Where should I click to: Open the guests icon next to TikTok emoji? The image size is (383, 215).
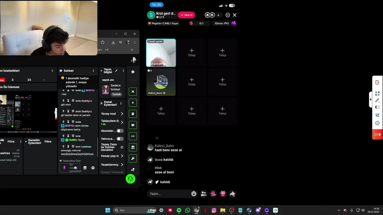[204, 194]
